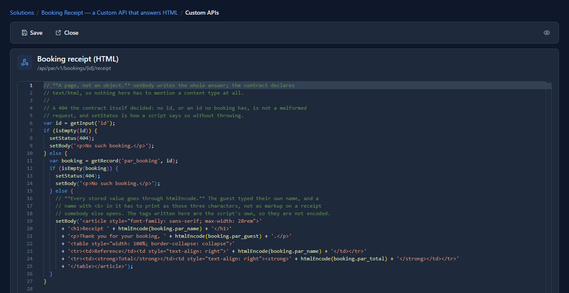Click line number 6 in the gutter

click(x=31, y=123)
